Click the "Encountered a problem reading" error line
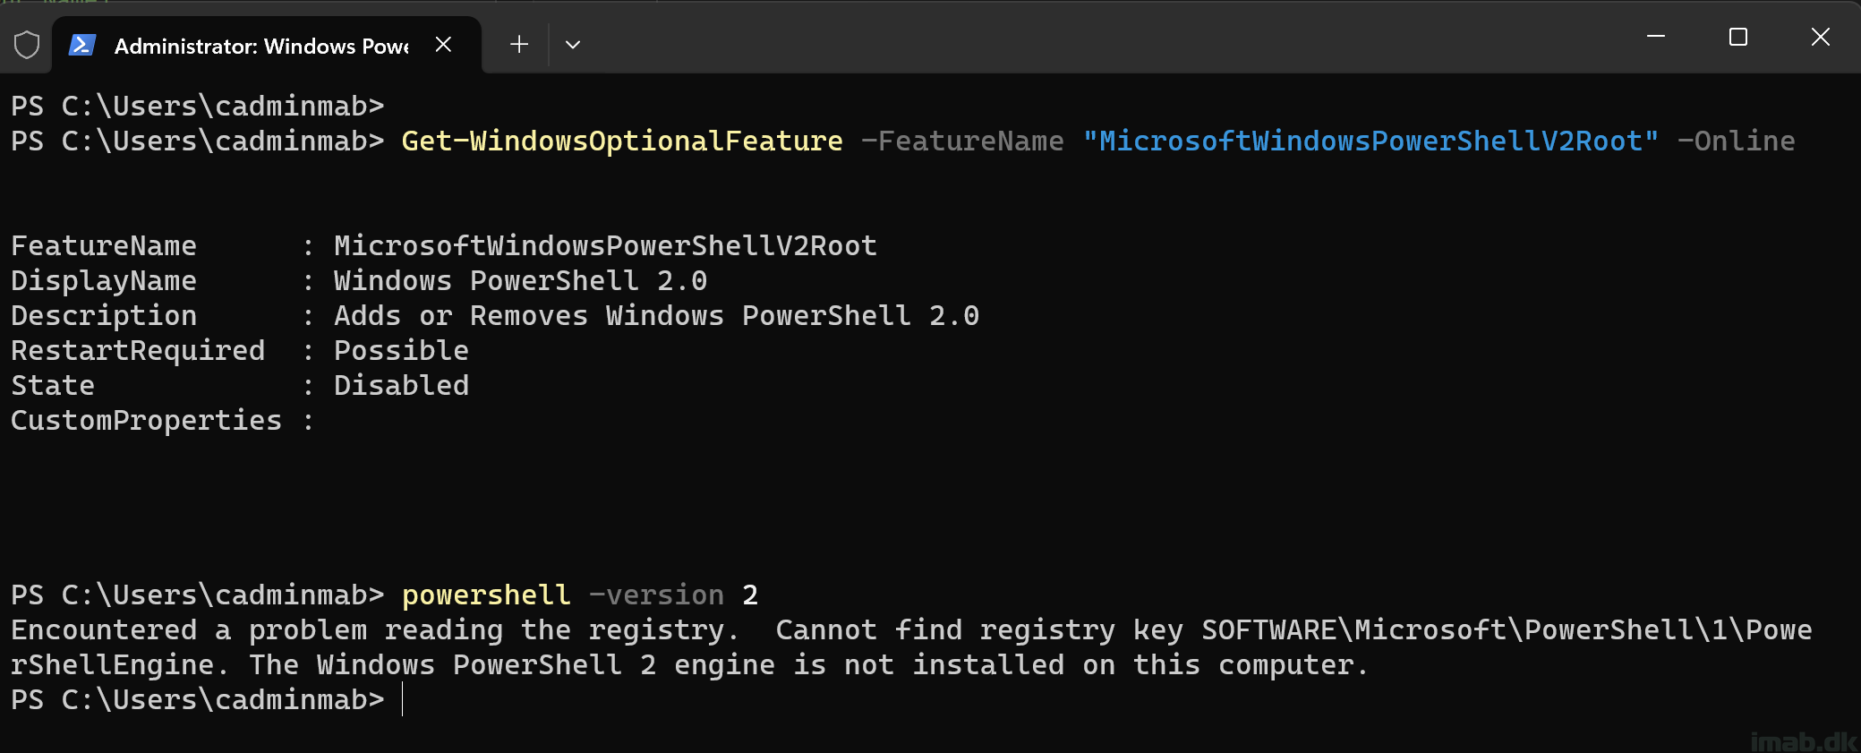Image resolution: width=1861 pixels, height=753 pixels. click(x=376, y=630)
